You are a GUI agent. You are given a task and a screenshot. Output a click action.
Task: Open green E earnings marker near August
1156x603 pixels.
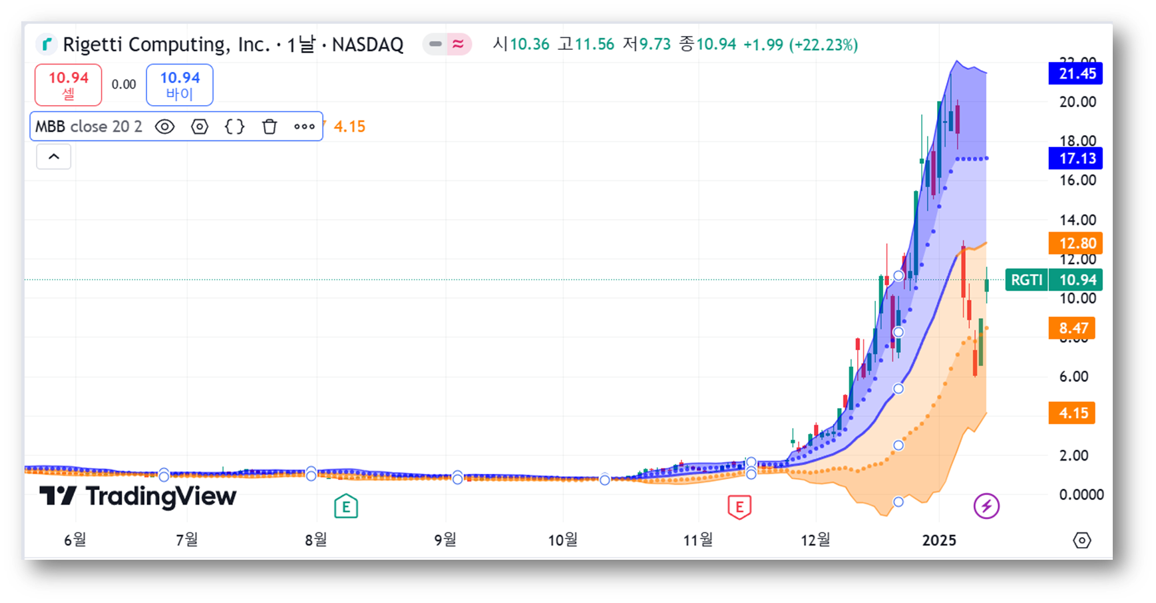[x=346, y=506]
